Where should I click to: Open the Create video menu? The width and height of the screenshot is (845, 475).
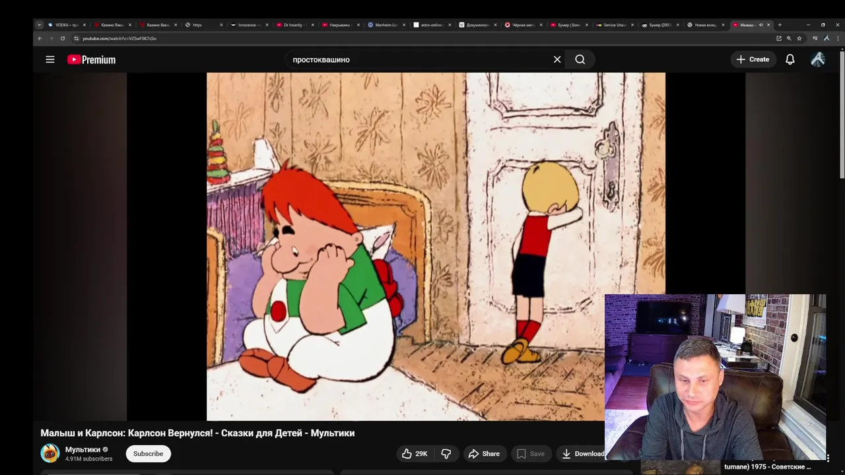pyautogui.click(x=753, y=59)
